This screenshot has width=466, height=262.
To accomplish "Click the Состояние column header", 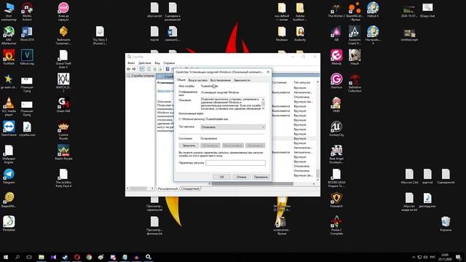I will tap(280, 82).
